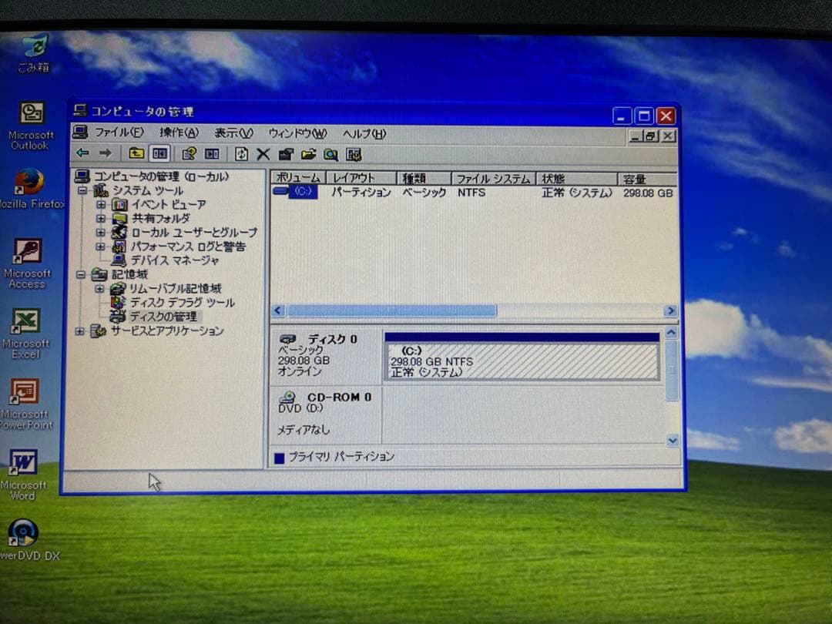The height and width of the screenshot is (624, 832).
Task: Collapse the システム ツール branch
Action: click(x=81, y=190)
